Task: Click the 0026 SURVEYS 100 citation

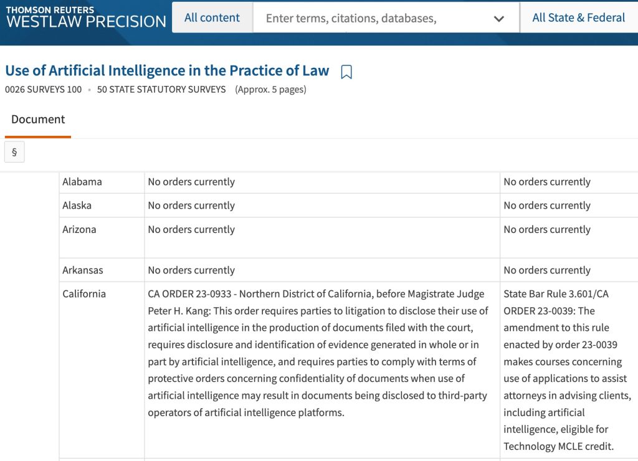Action: (x=43, y=90)
